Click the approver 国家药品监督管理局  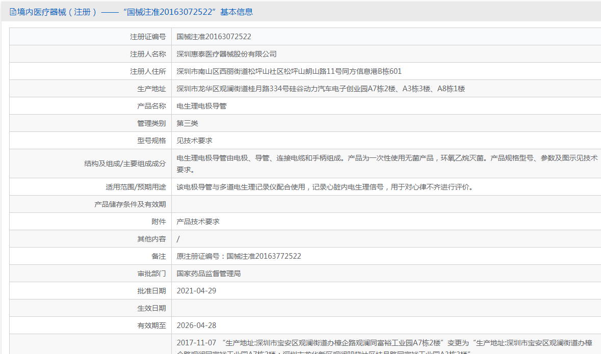point(208,274)
